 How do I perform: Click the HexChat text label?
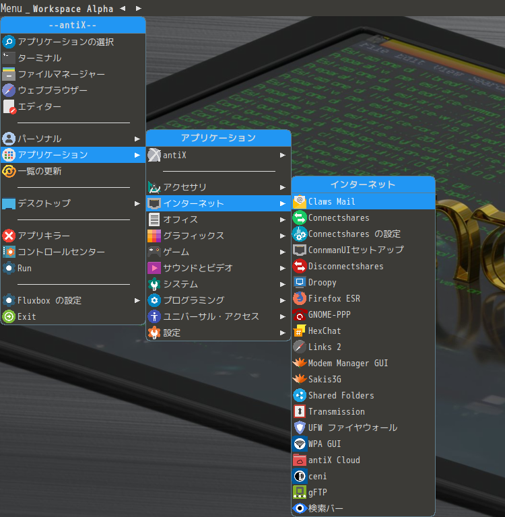coord(325,331)
